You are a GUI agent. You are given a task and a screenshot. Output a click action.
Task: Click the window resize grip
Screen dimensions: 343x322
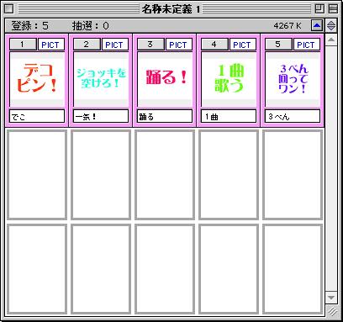332,311
